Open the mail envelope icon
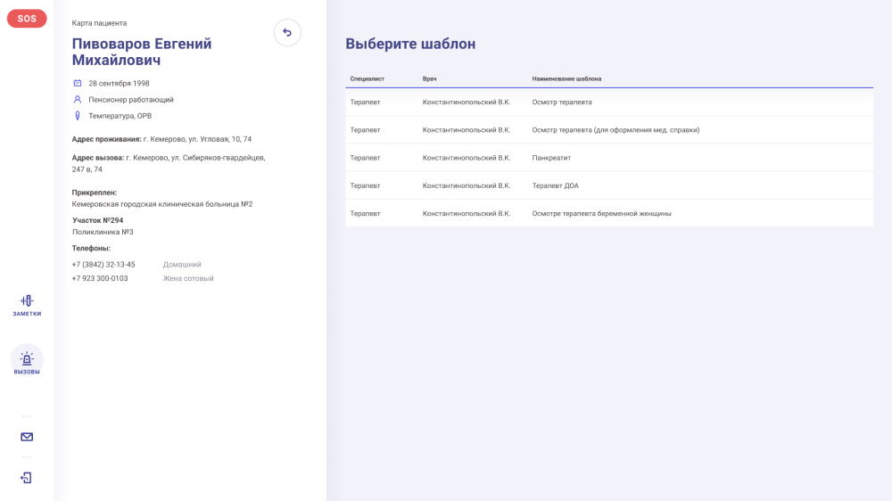This screenshot has height=501, width=892. coord(27,437)
